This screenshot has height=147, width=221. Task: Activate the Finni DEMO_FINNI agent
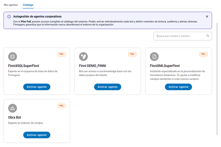(108, 87)
